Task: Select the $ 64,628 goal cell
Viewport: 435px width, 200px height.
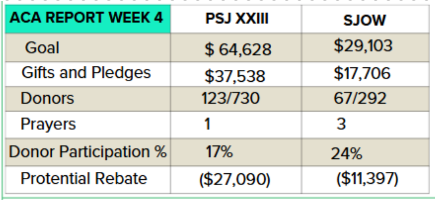Action: (x=236, y=47)
